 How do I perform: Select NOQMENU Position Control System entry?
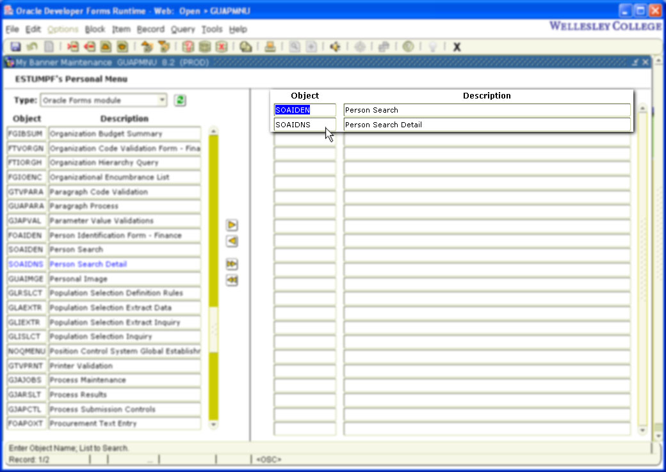point(104,351)
